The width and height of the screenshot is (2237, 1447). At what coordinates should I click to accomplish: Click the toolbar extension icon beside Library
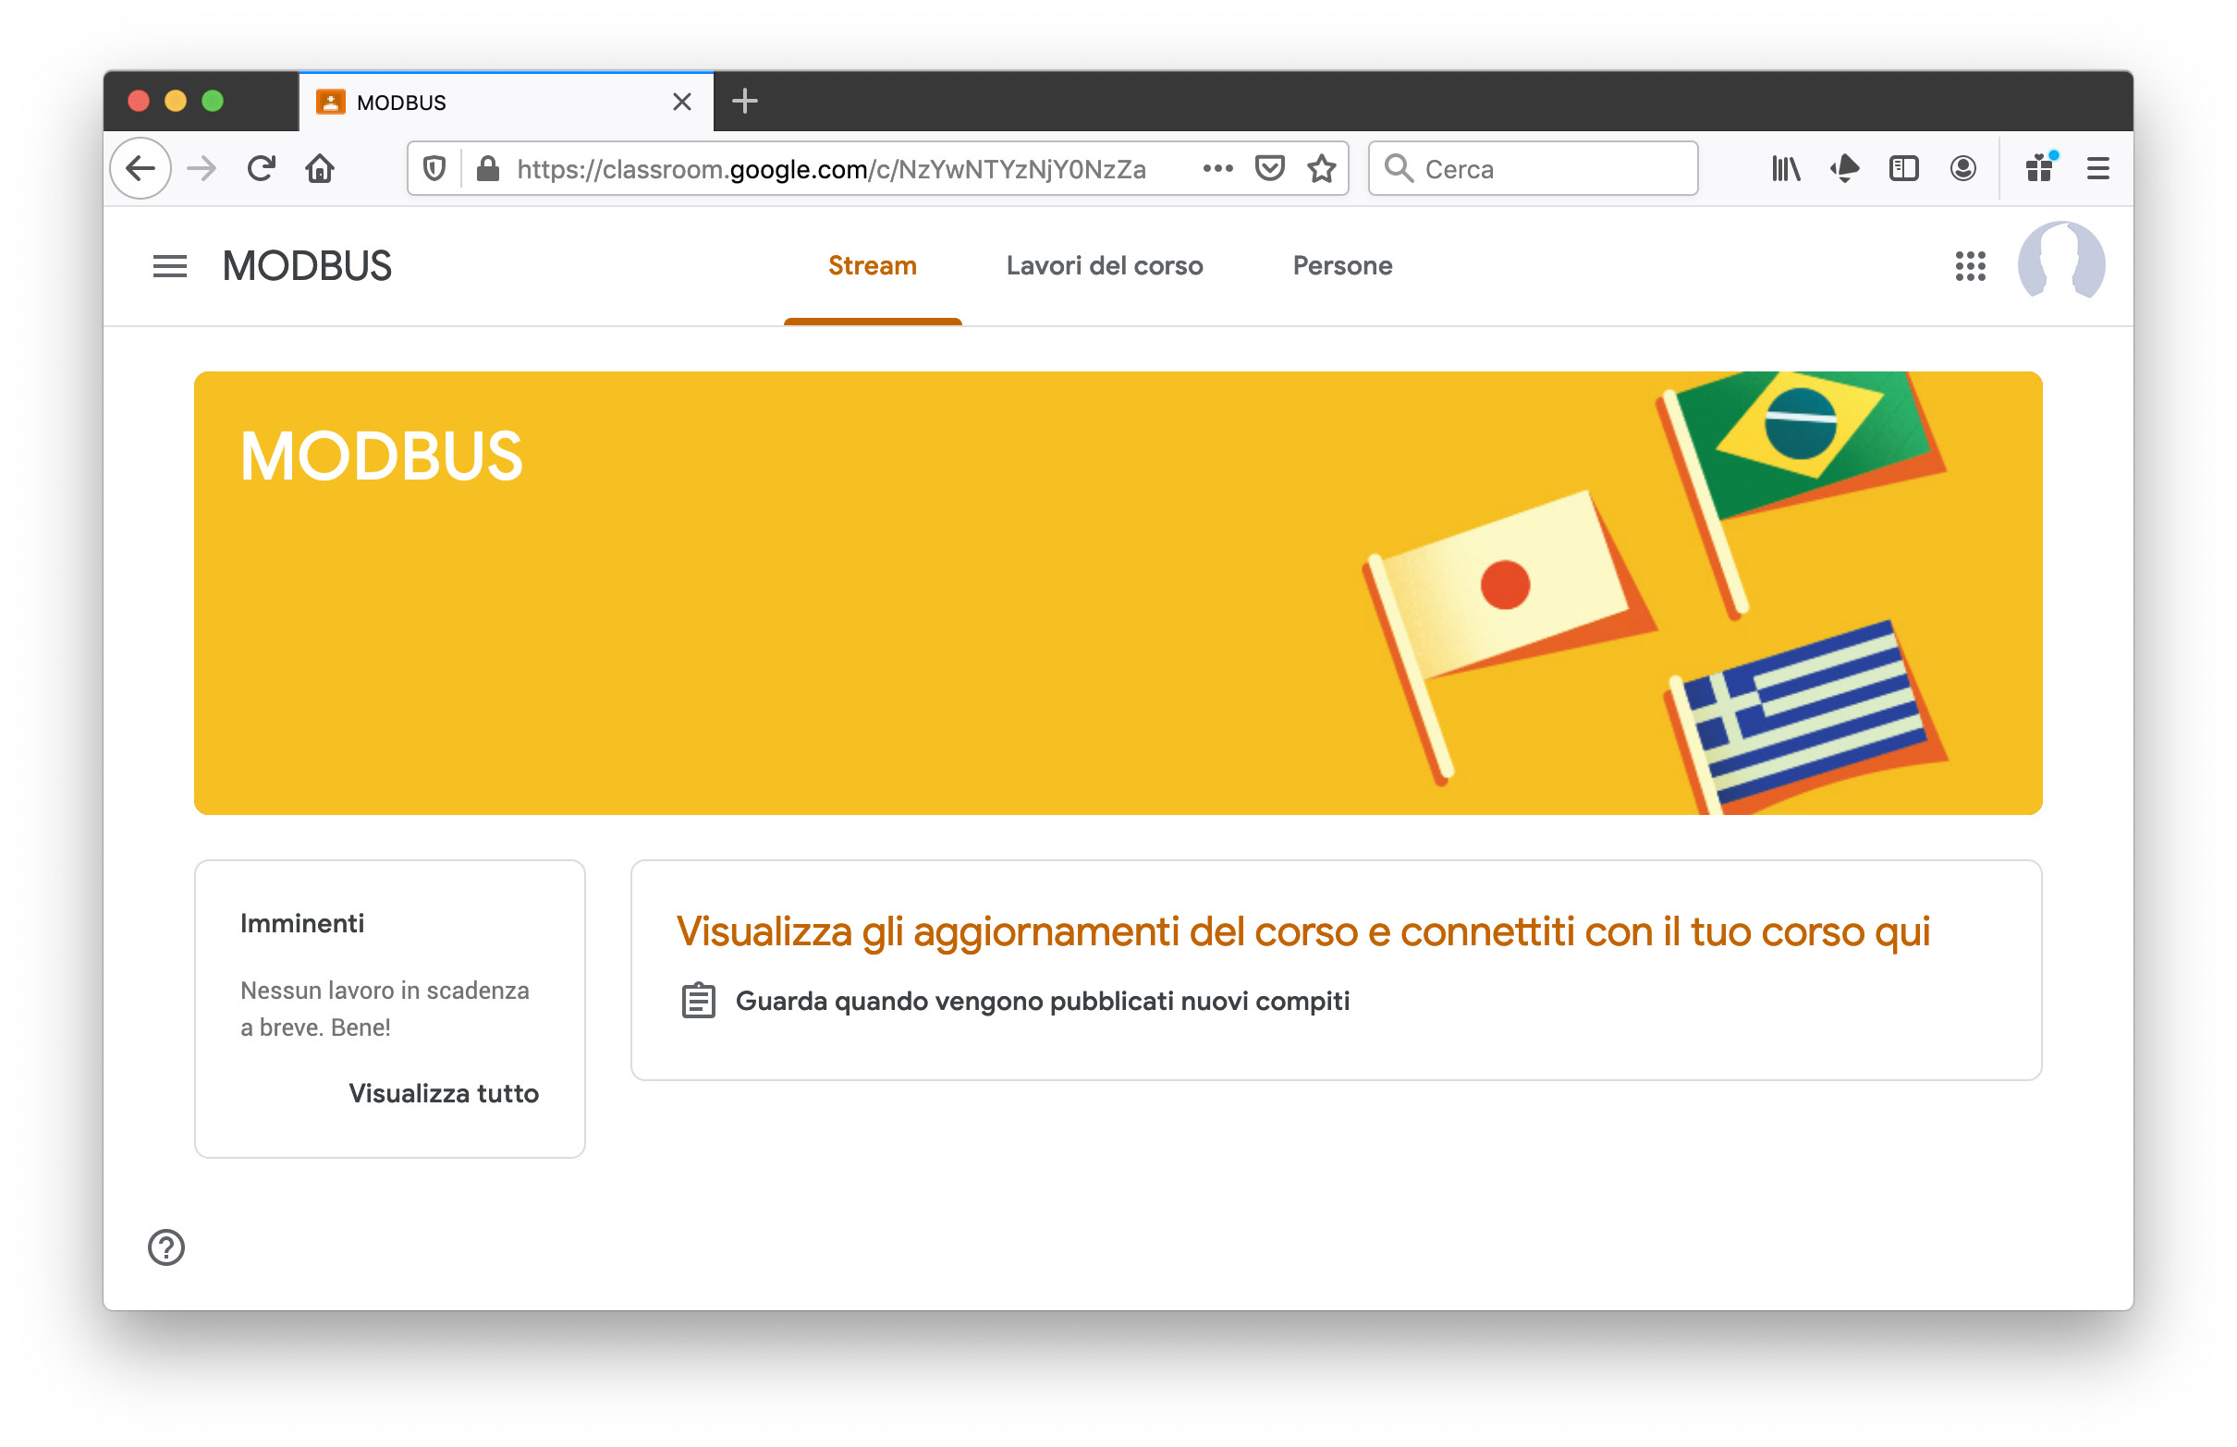pos(1844,169)
